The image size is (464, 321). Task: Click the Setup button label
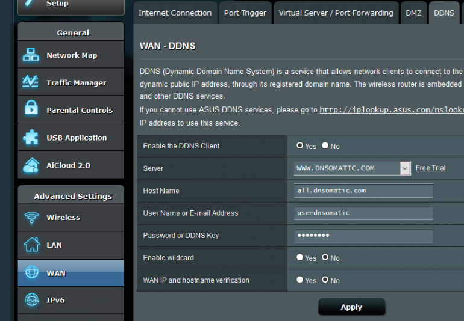tap(57, 3)
